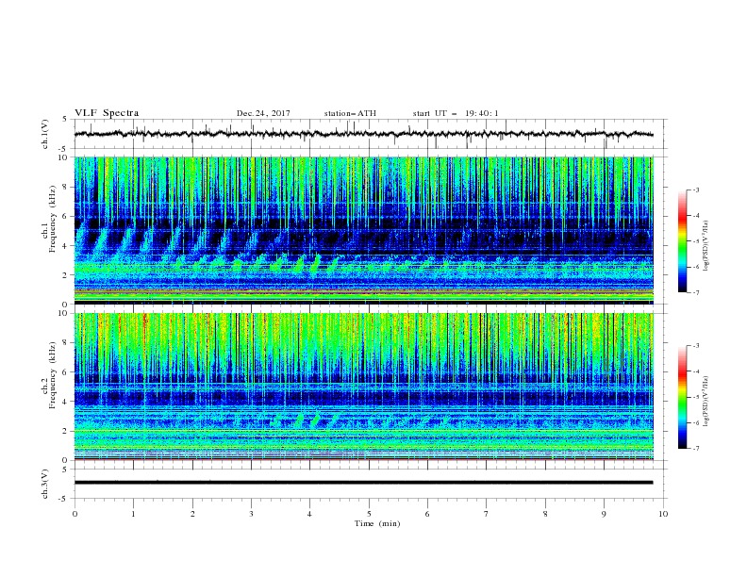Select the "start UT = 19:40: 1" text
The width and height of the screenshot is (747, 577).
click(x=456, y=113)
